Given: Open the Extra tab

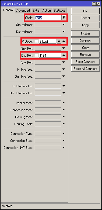Looking at the screenshot, I should coord(36,11).
